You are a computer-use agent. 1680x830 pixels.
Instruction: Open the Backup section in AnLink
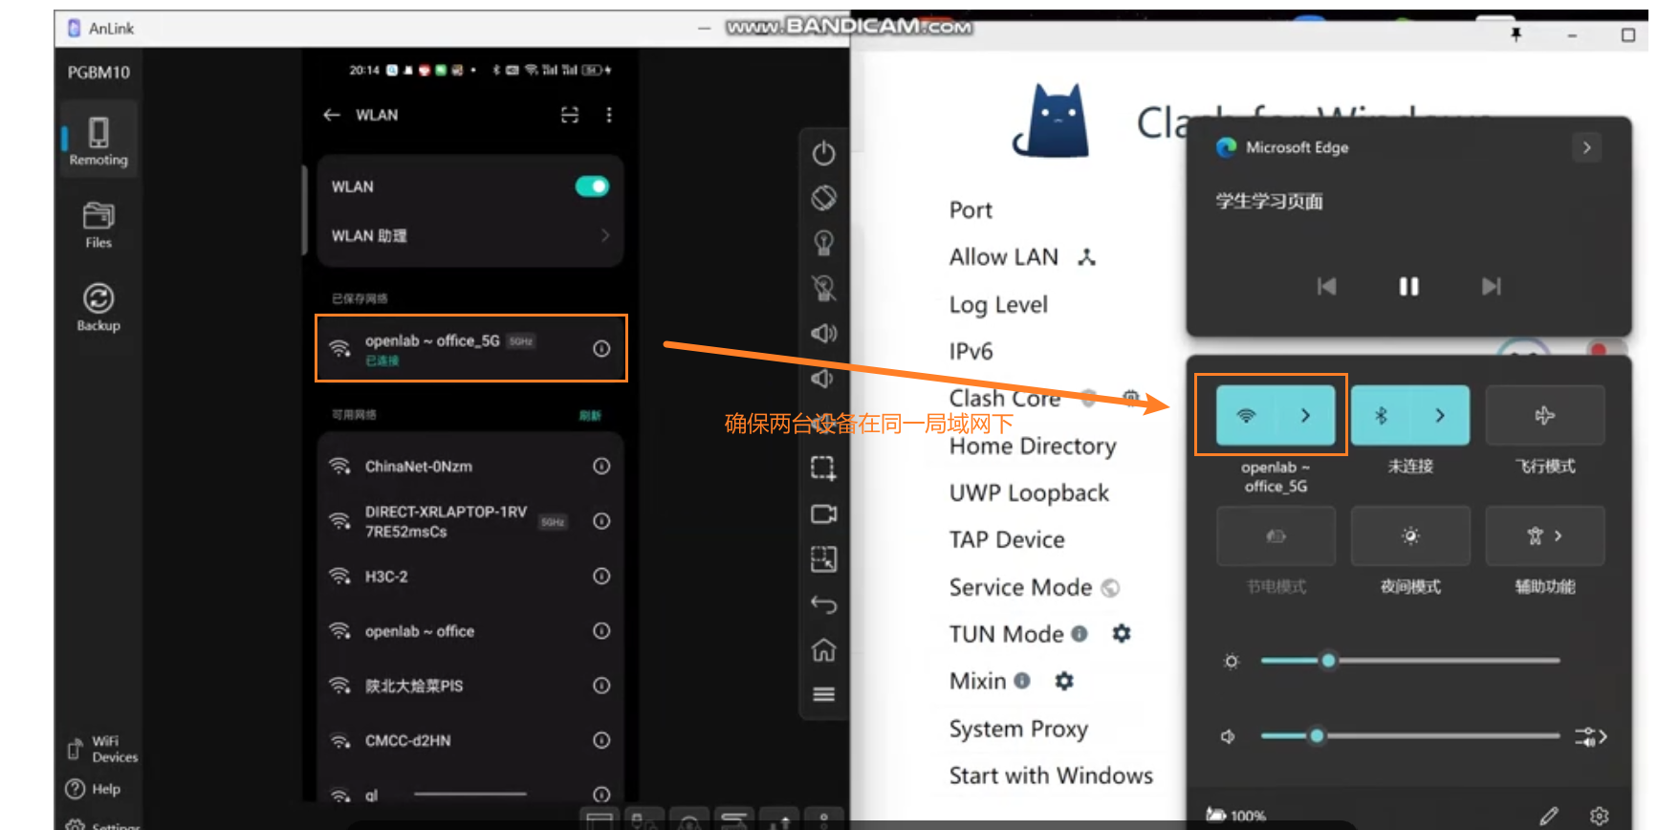pyautogui.click(x=98, y=308)
